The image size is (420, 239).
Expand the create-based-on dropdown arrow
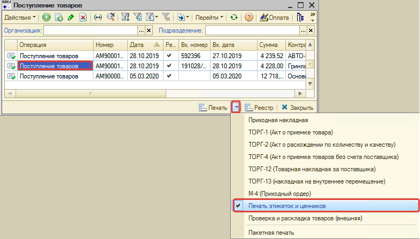tap(188, 18)
